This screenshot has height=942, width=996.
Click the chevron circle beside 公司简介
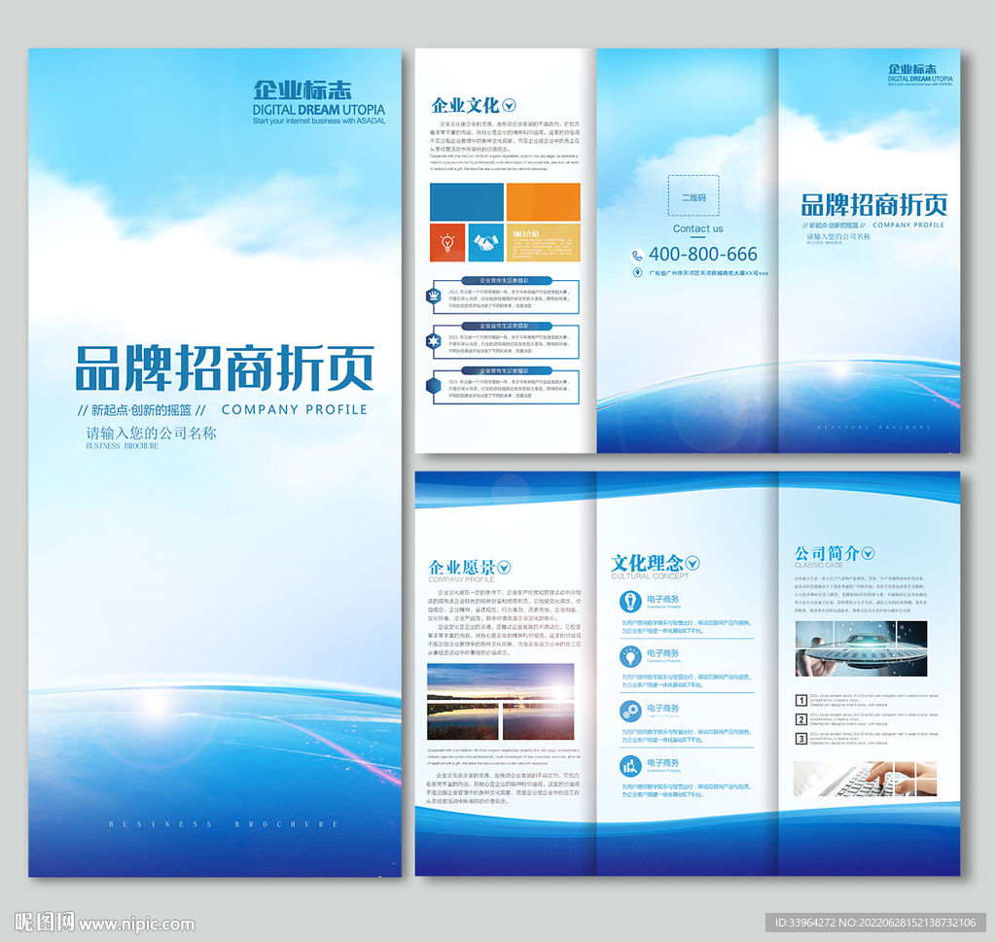[x=868, y=553]
